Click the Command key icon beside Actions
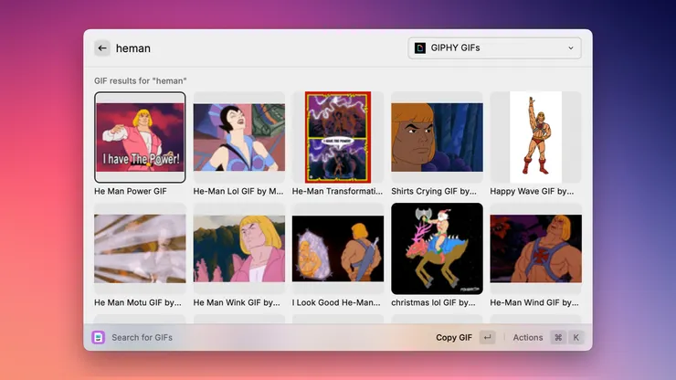Viewport: 676px width, 380px height. 558,337
